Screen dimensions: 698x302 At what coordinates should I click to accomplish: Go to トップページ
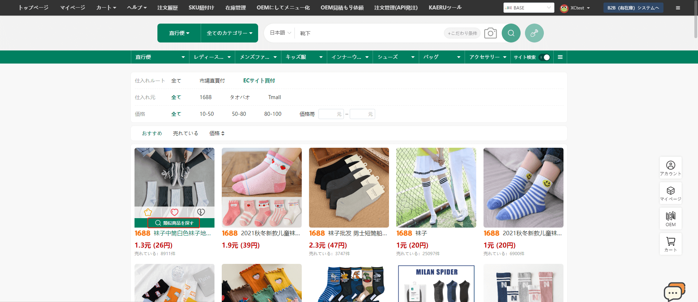33,8
